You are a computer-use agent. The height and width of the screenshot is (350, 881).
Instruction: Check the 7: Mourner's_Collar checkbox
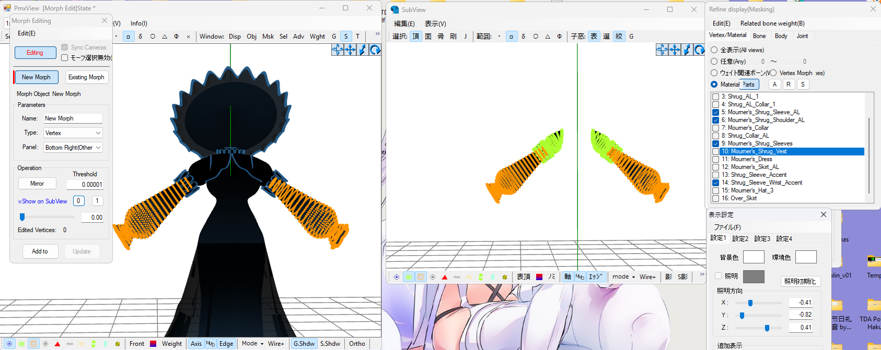pyautogui.click(x=715, y=128)
